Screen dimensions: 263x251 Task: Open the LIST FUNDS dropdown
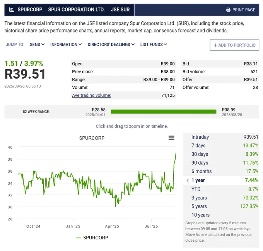154,45
